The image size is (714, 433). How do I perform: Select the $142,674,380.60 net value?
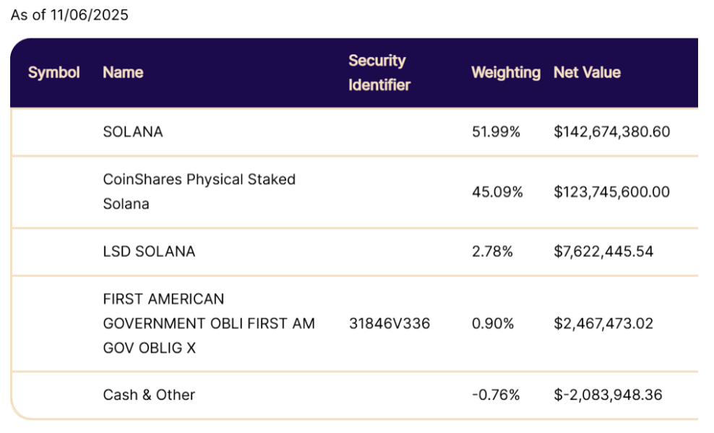click(x=611, y=131)
